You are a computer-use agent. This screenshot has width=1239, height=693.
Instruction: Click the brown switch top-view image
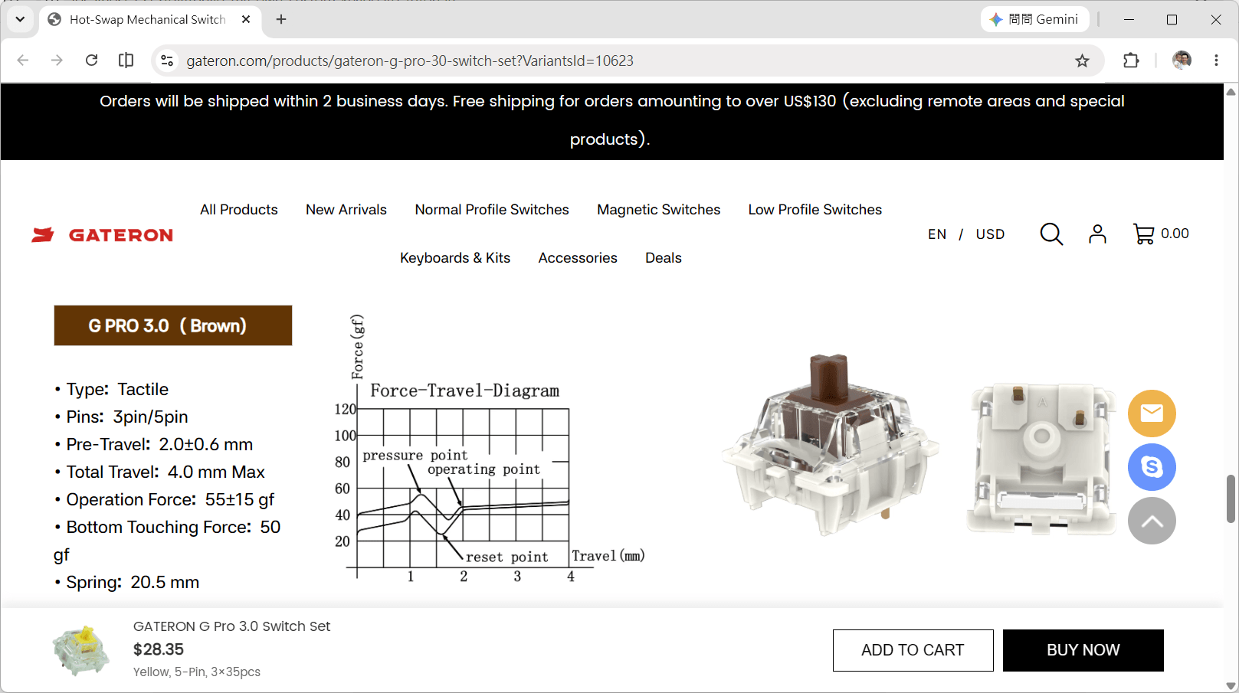(x=831, y=444)
